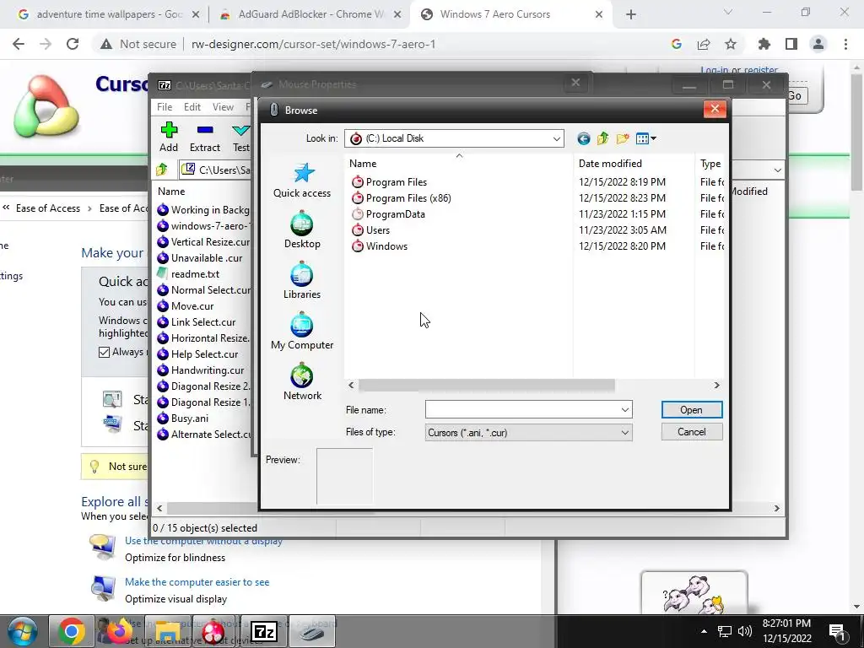Open My Computer in Browse sidebar
The image size is (864, 648).
click(x=302, y=332)
